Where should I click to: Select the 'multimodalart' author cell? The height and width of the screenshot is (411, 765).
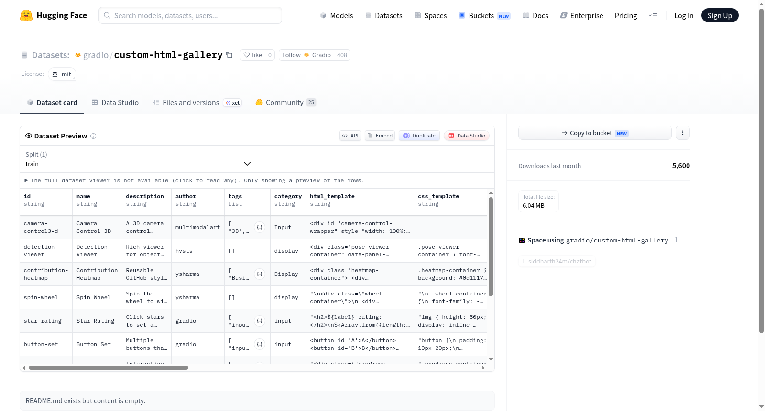(x=197, y=227)
